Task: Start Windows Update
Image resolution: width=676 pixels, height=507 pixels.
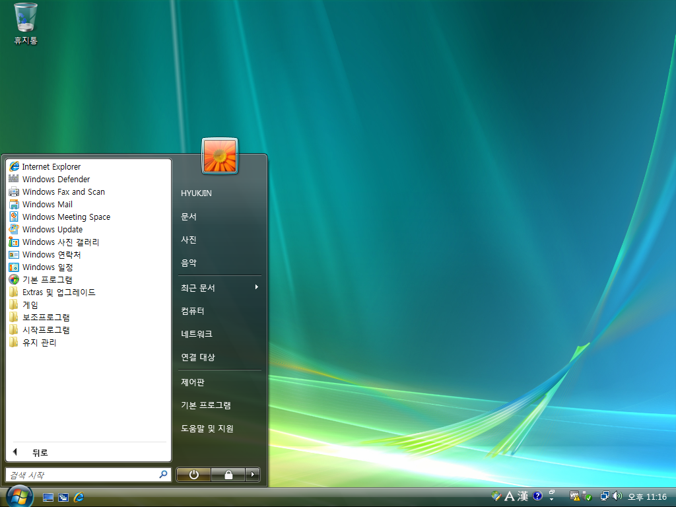Action: [x=88, y=229]
